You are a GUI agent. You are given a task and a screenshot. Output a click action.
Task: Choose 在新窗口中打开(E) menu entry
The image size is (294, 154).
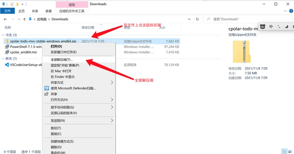click(79, 52)
